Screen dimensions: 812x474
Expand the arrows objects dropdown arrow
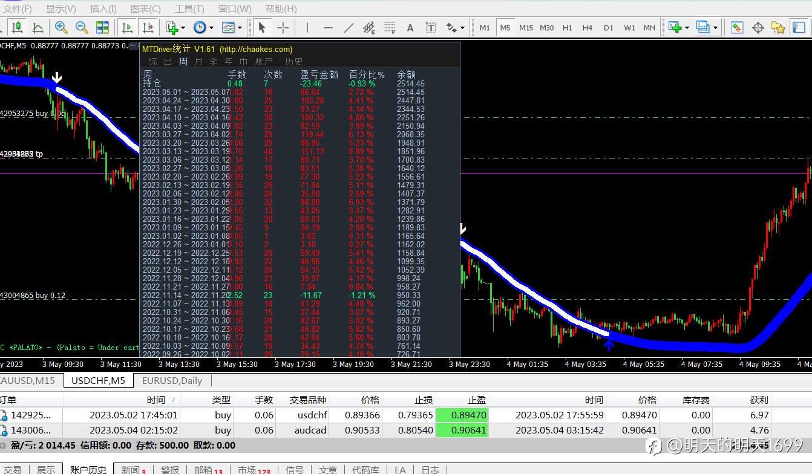(x=462, y=28)
